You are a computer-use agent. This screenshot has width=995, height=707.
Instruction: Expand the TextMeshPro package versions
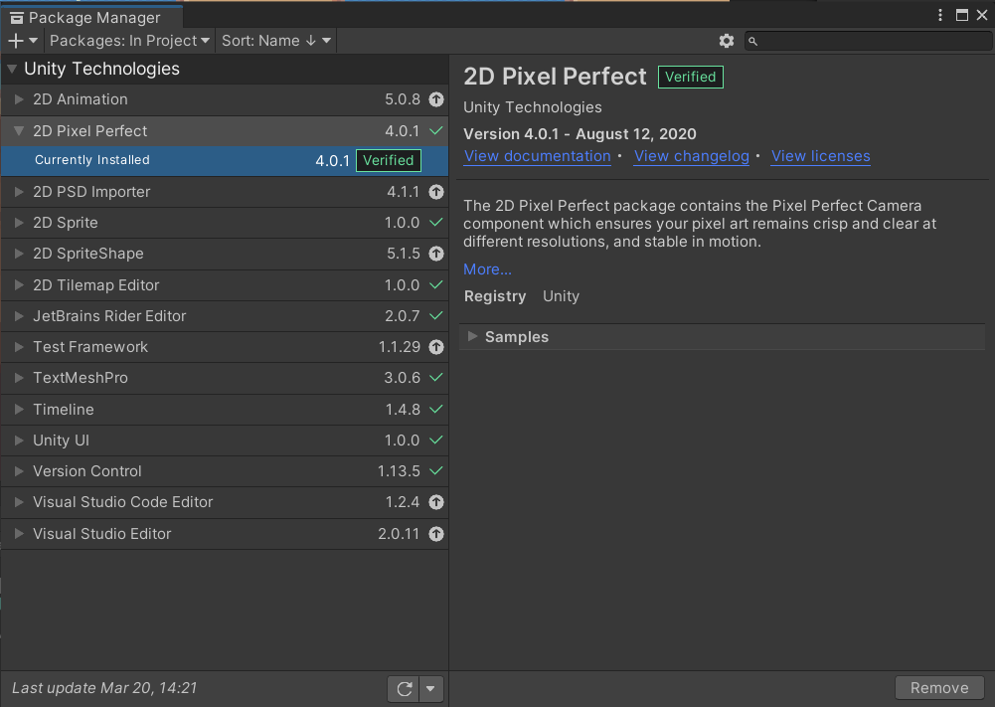[x=19, y=378]
